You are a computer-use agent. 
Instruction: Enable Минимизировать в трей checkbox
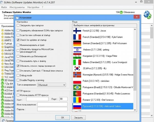click(18, 45)
